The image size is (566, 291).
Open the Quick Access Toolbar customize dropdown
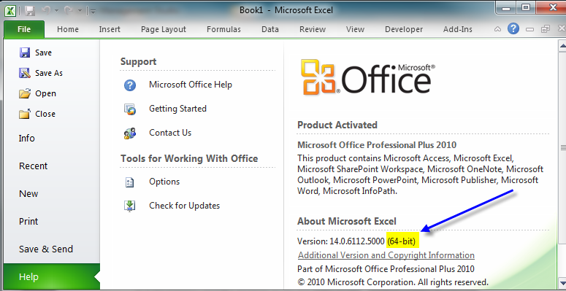coord(92,11)
